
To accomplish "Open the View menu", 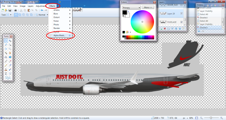I will tap(15, 6).
